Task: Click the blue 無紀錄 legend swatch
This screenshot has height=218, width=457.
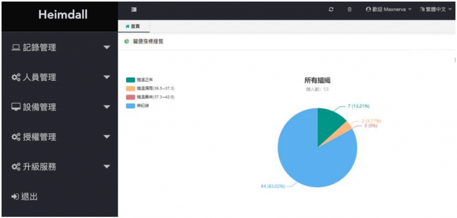Action: click(130, 106)
